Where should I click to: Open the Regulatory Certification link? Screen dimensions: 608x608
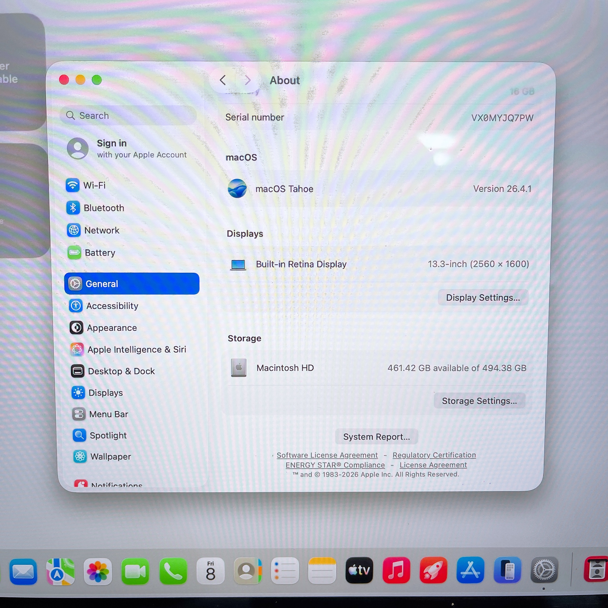click(434, 455)
